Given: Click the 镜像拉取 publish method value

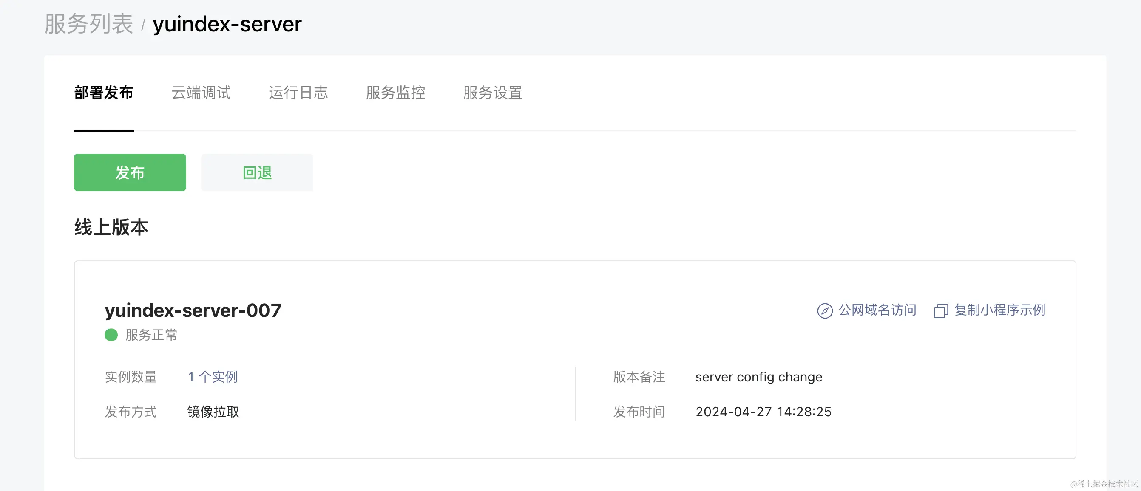Looking at the screenshot, I should (x=213, y=412).
